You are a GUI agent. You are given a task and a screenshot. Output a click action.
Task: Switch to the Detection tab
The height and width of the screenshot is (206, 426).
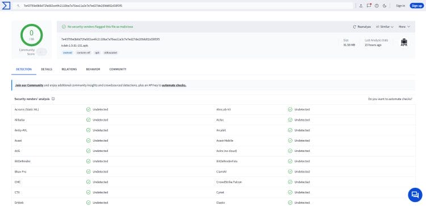click(24, 69)
